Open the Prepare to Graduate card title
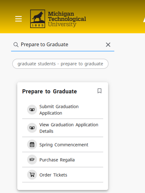The width and height of the screenshot is (145, 193). coord(50,91)
